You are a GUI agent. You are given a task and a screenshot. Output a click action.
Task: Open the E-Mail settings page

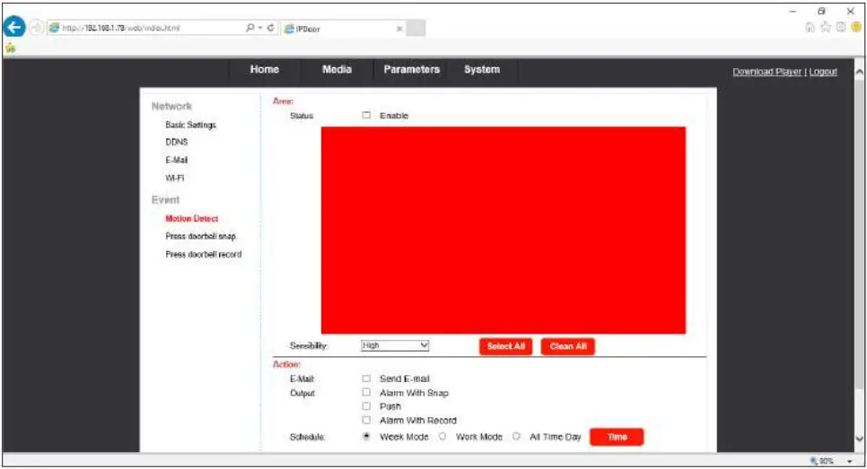click(177, 161)
